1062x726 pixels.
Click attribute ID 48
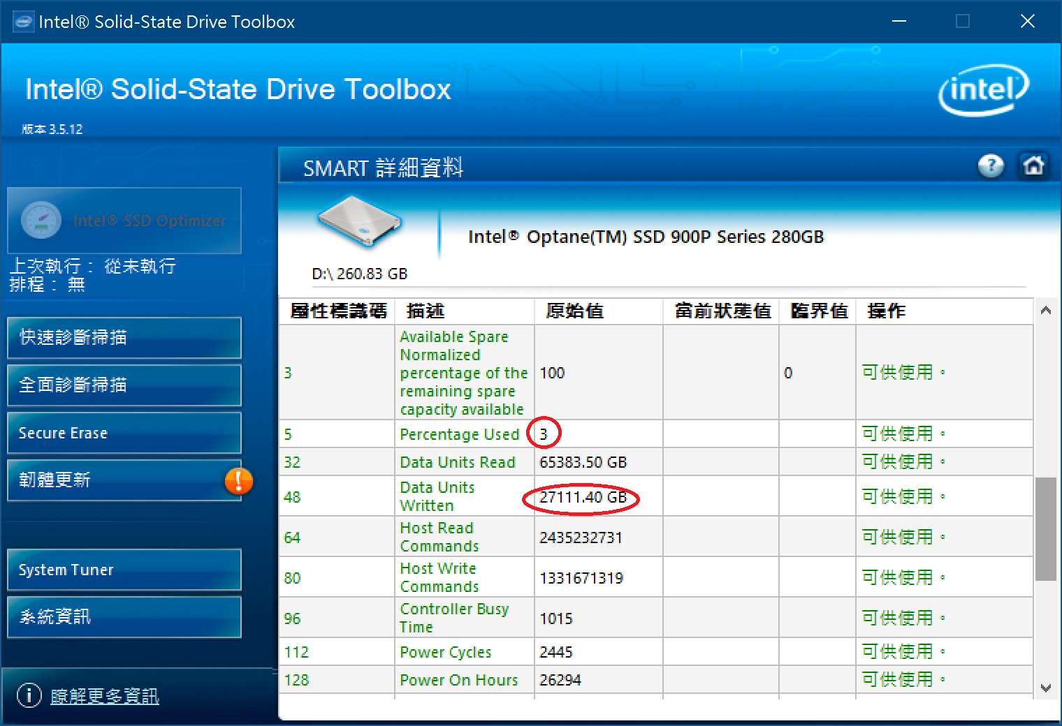click(292, 497)
